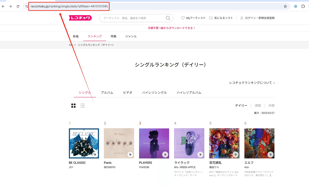Open the 特集 menu
309x187 pixels.
(114, 36)
